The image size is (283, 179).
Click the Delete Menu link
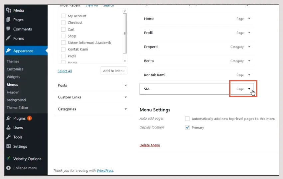(x=150, y=145)
